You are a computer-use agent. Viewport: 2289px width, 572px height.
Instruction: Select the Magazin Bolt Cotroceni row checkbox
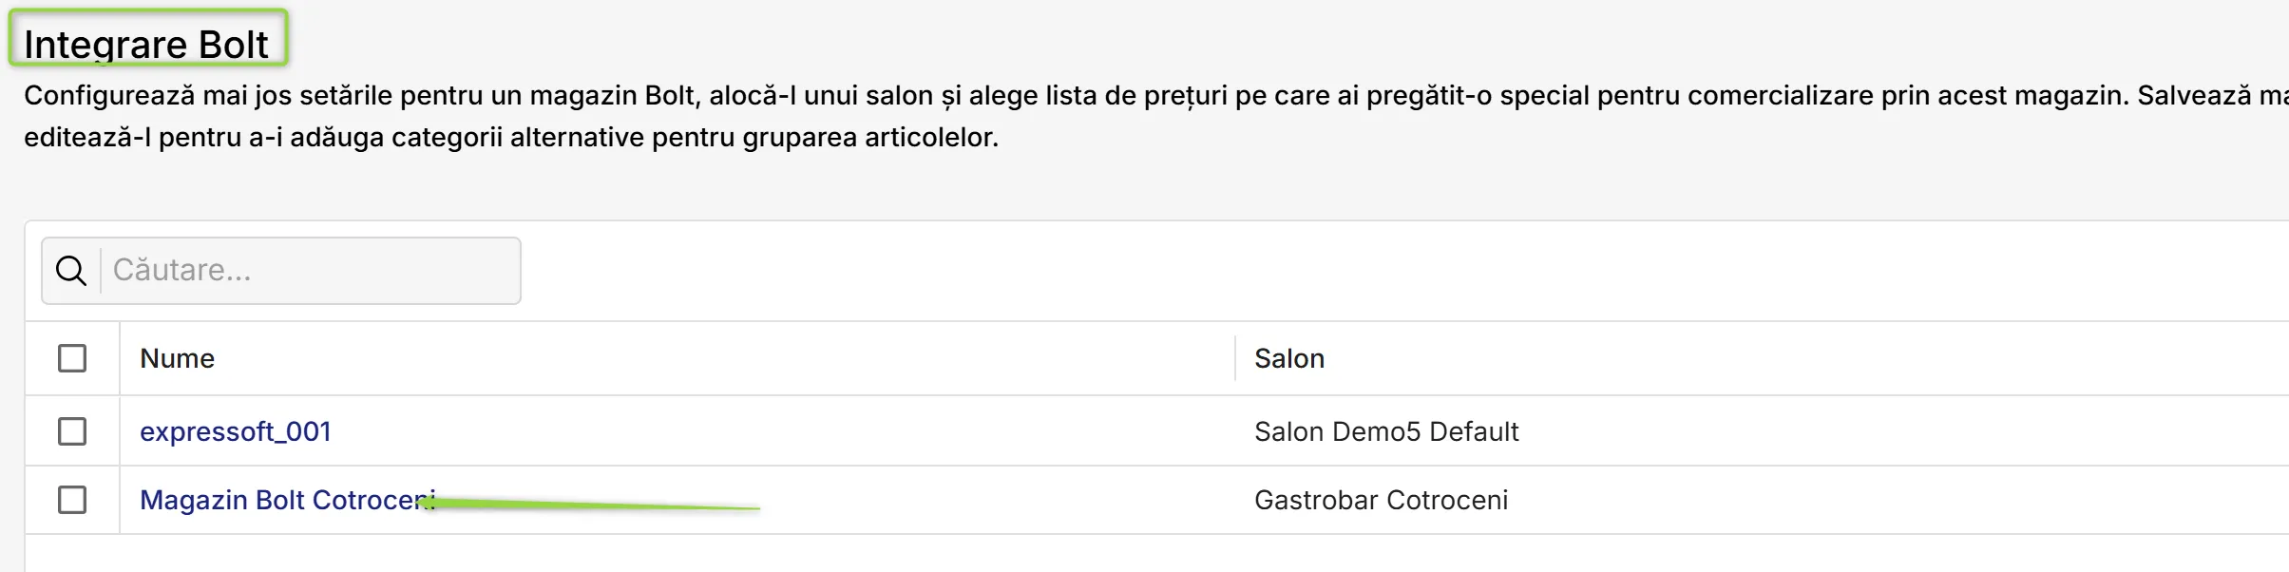(72, 500)
